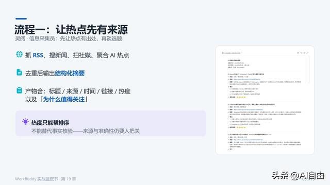
Task: Click the file icon in the embedded document header
Action: [x=223, y=53]
